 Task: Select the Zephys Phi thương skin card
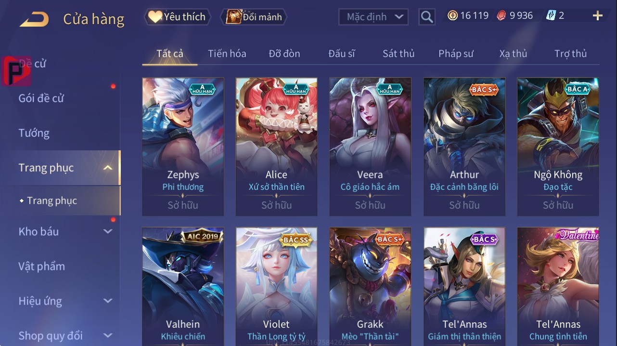coord(183,146)
